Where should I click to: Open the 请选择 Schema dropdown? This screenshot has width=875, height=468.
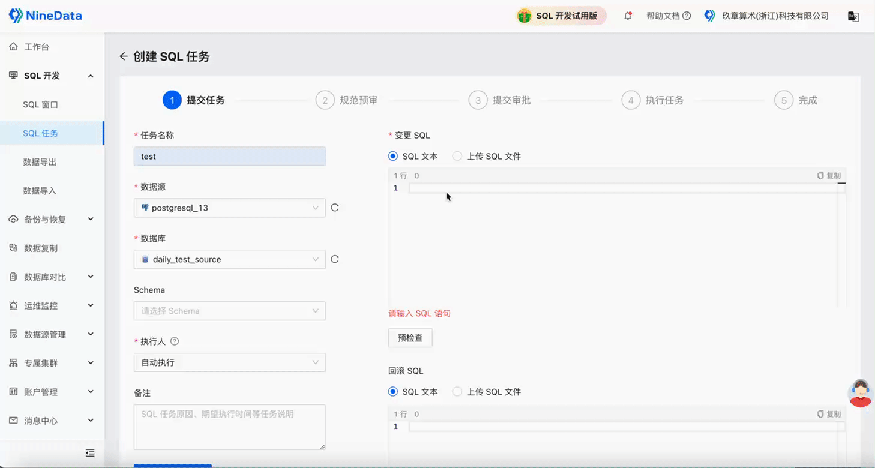coord(230,311)
